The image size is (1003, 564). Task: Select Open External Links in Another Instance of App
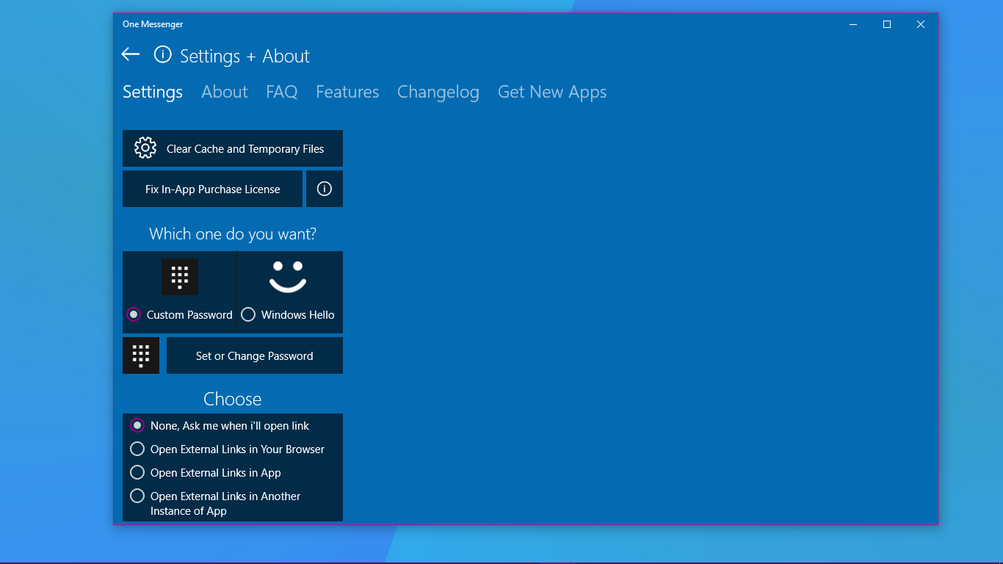[215, 503]
